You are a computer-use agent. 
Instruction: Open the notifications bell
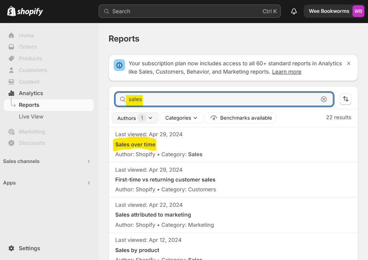294,11
